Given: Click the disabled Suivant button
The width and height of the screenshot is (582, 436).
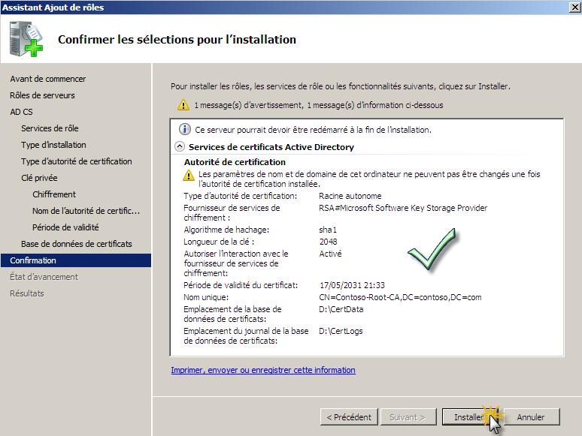Looking at the screenshot, I should (408, 417).
